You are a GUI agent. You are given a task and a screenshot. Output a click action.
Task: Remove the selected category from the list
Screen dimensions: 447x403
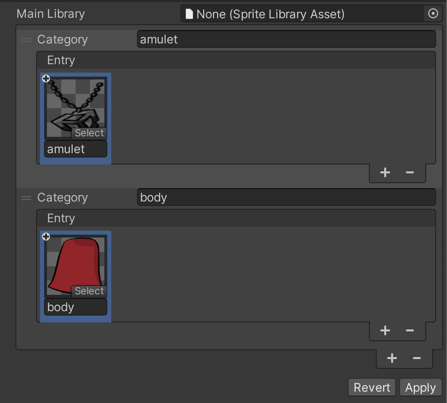click(x=416, y=358)
